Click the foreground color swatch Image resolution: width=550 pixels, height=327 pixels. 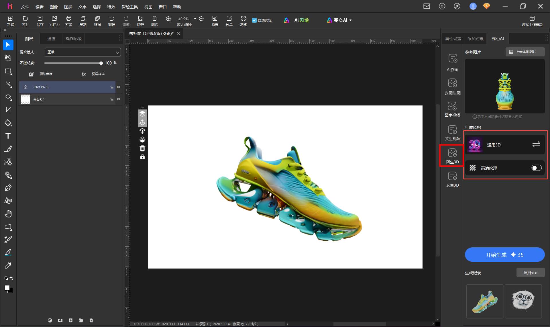coord(7,288)
